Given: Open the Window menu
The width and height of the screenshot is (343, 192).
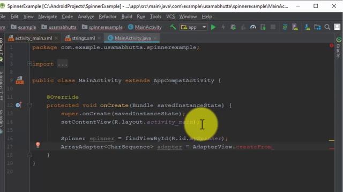Looking at the screenshot, I should (188, 17).
